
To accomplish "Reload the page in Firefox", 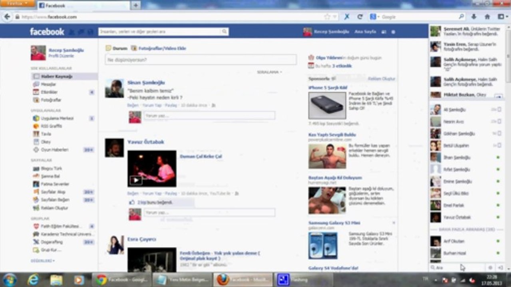I will tap(360, 17).
